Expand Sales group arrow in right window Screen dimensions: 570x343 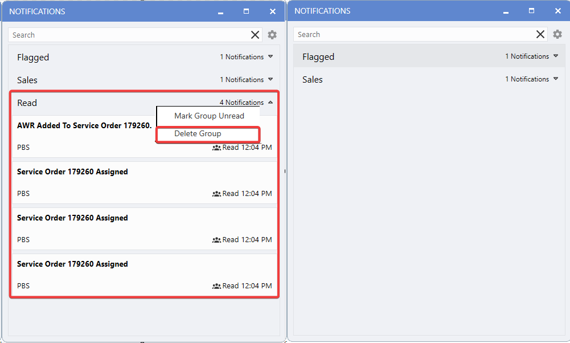[556, 79]
